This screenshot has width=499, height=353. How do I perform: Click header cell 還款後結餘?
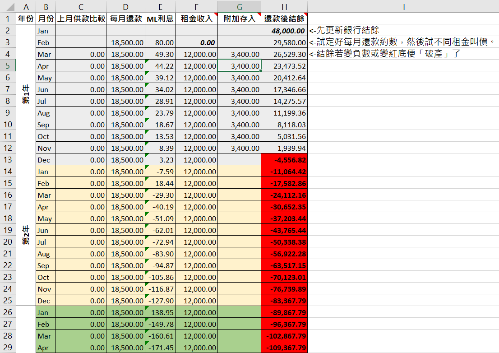(x=284, y=19)
